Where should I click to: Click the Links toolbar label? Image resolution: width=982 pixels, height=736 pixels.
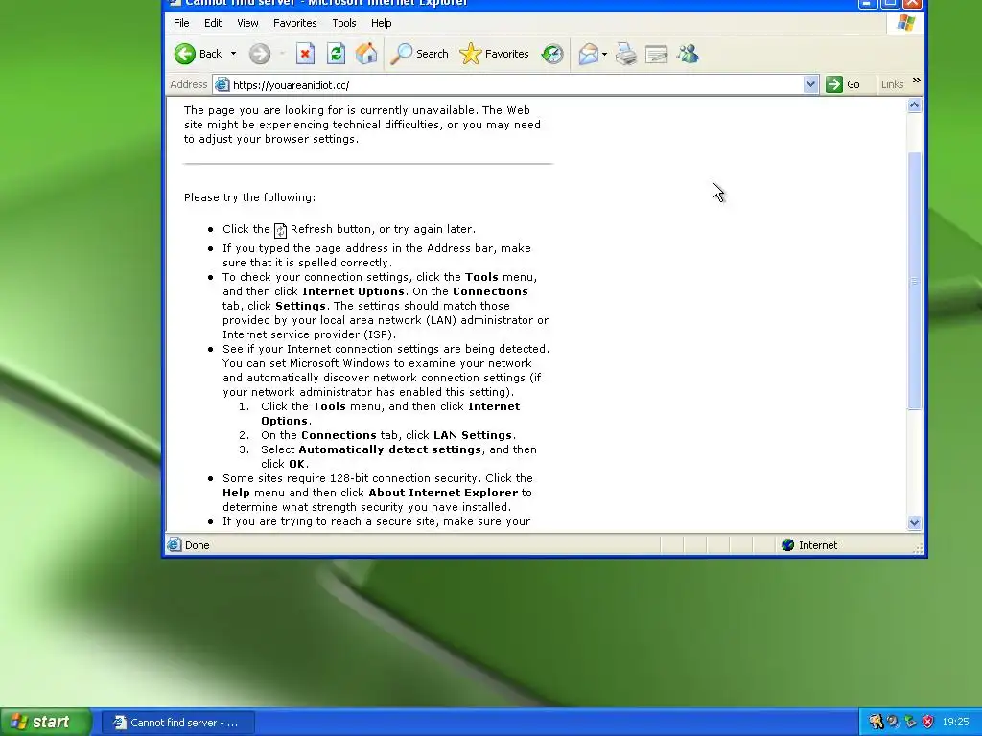(x=892, y=84)
